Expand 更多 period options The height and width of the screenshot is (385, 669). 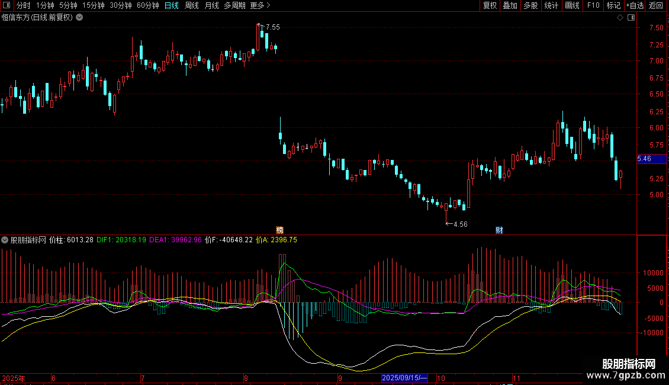(260, 5)
